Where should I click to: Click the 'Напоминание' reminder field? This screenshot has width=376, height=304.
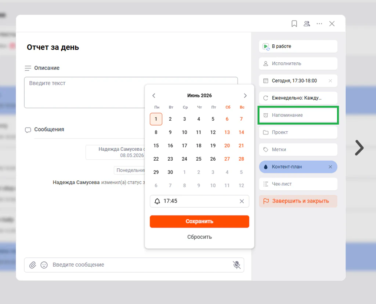[x=298, y=115]
